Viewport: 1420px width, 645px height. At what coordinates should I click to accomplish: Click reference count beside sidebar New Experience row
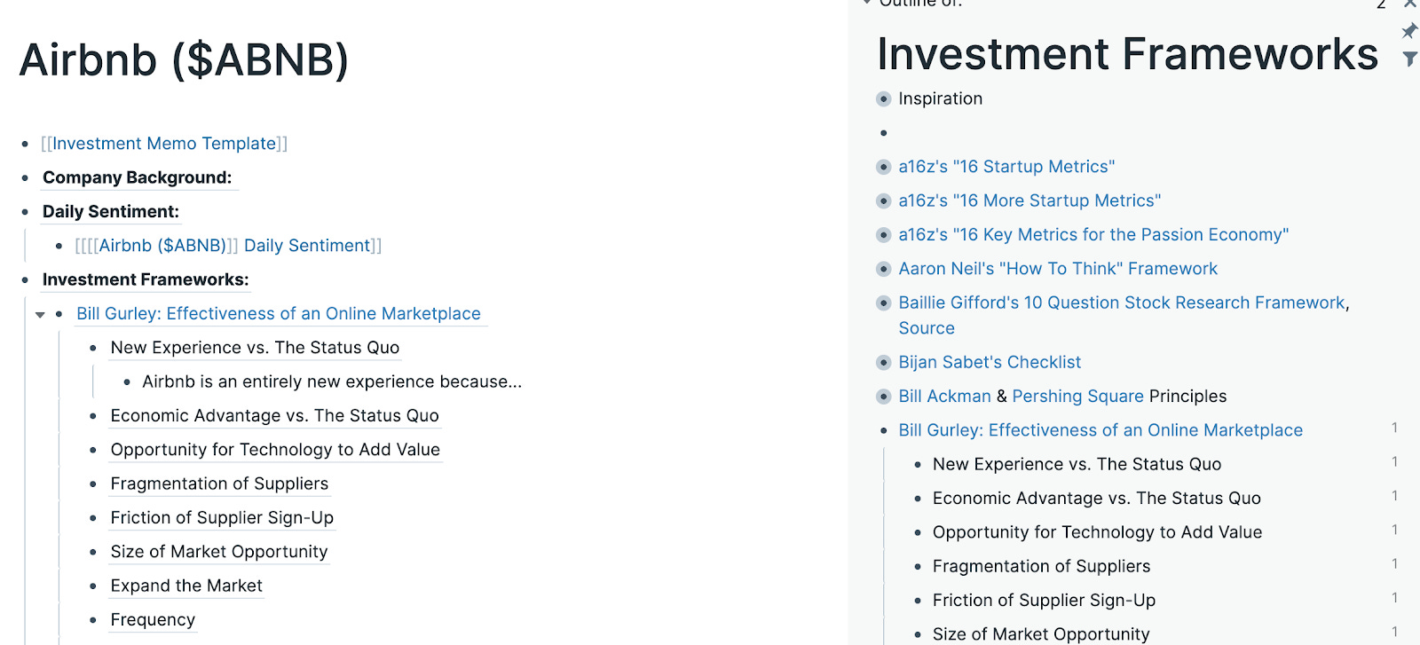1394,462
